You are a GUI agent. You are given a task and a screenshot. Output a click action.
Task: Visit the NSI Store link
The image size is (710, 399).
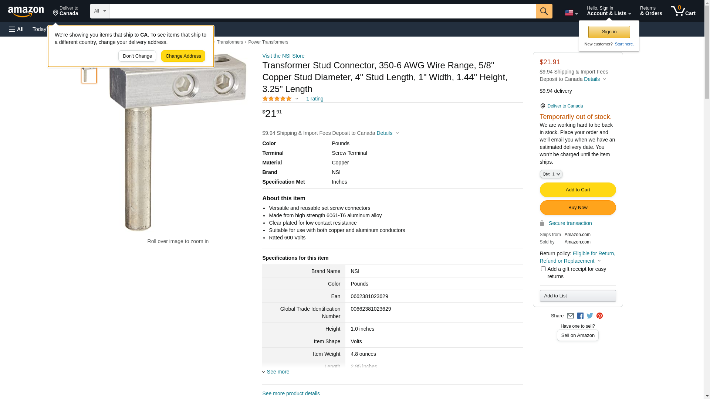tap(283, 56)
